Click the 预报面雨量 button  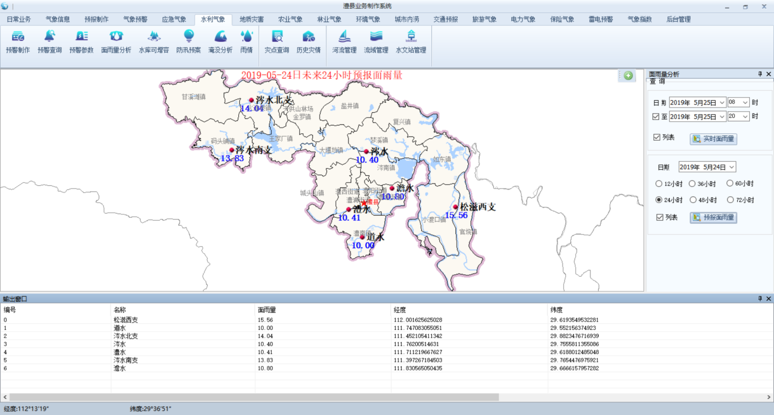pyautogui.click(x=713, y=217)
